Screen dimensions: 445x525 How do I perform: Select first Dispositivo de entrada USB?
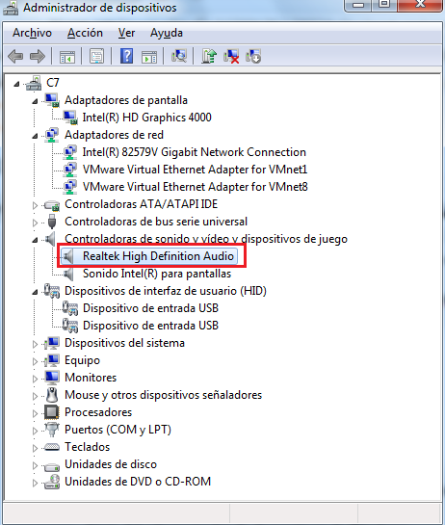click(x=150, y=308)
